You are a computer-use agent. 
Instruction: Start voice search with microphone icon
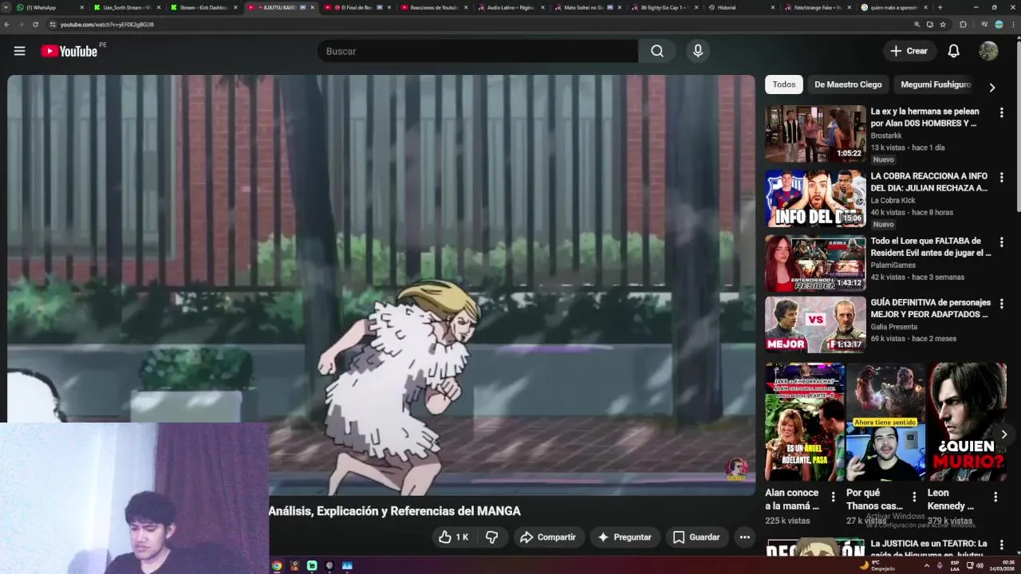tap(698, 51)
